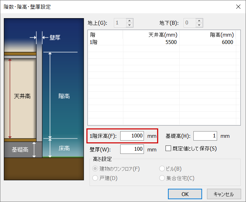Click the 壁厚 label in the diagram
The width and height of the screenshot is (246, 202).
(55, 38)
